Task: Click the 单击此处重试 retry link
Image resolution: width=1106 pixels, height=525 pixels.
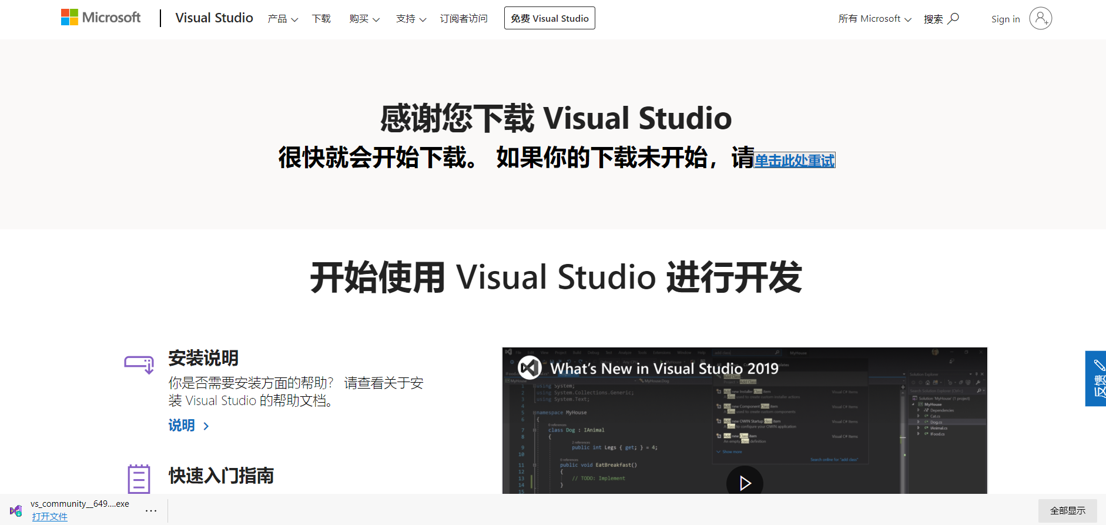Action: pyautogui.click(x=795, y=160)
